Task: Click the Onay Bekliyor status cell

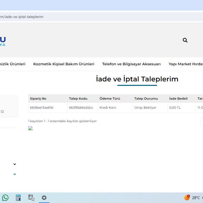Action: pyautogui.click(x=145, y=108)
